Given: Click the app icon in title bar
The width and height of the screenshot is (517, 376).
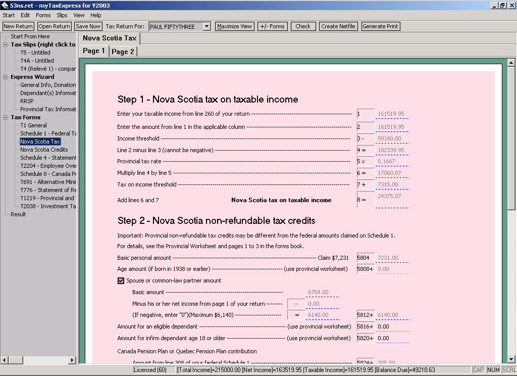Looking at the screenshot, I should pos(5,5).
